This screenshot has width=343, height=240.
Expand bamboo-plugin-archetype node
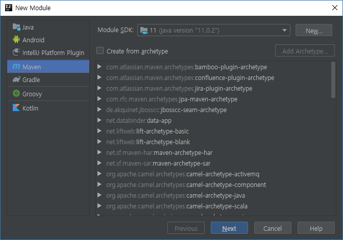pos(100,67)
